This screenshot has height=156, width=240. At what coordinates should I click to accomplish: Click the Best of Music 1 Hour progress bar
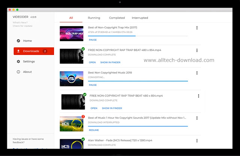(138, 126)
